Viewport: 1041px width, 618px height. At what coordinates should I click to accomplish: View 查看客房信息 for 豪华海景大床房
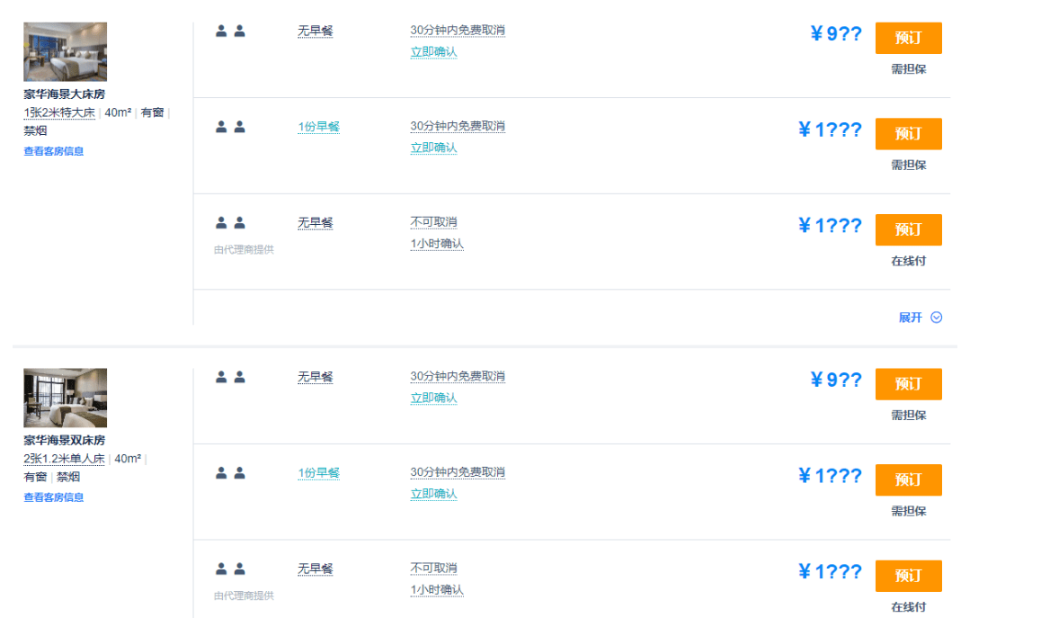tap(53, 151)
